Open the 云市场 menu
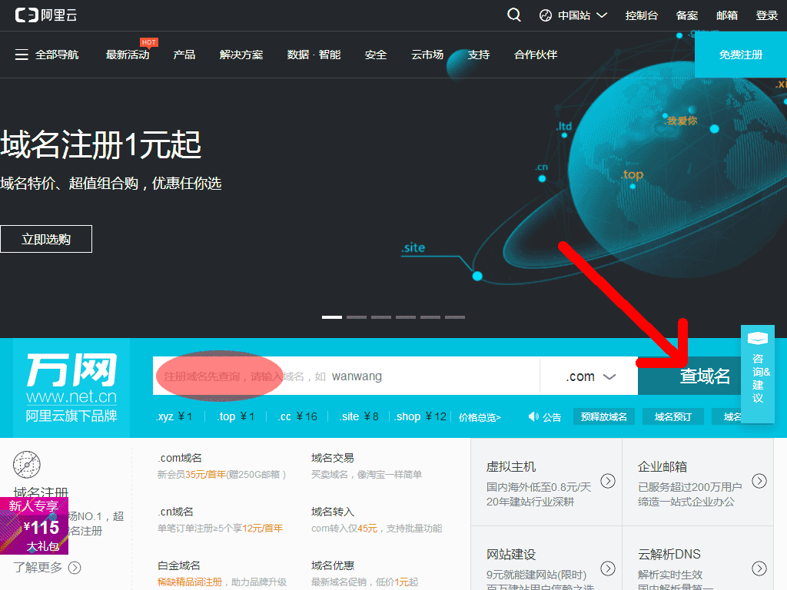The width and height of the screenshot is (787, 590). tap(427, 55)
